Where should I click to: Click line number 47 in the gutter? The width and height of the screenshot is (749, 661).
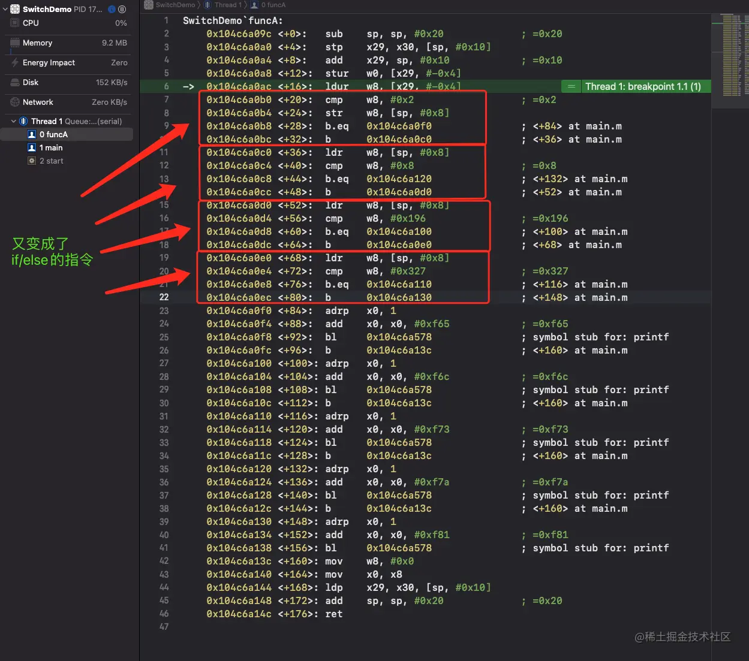(x=164, y=627)
